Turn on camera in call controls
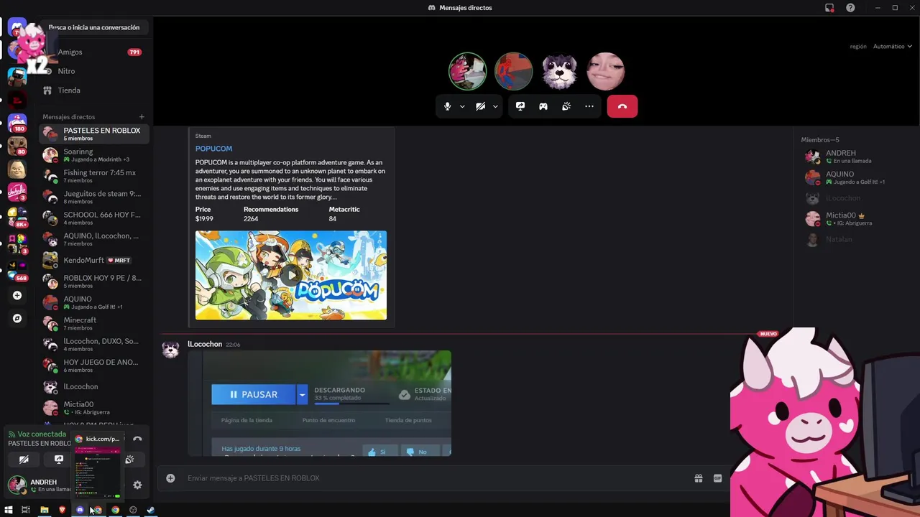920x517 pixels. (x=480, y=106)
